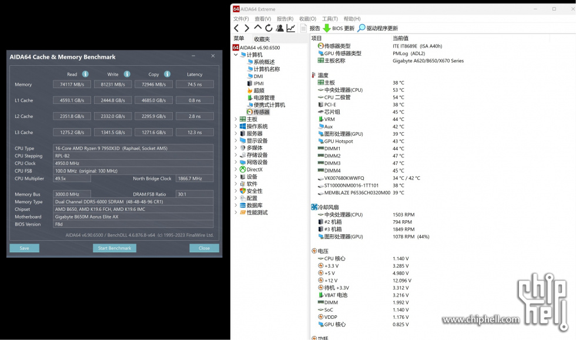Select 设备 in the tree
This screenshot has width=576, height=340.
pos(249,177)
